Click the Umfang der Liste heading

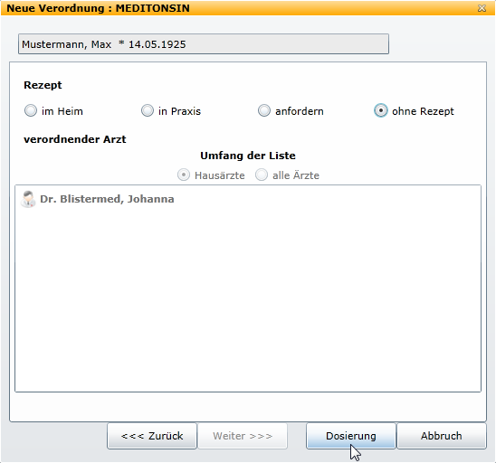pos(248,156)
